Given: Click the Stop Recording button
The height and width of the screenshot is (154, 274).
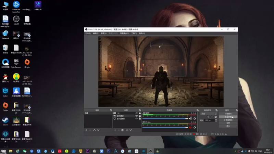Looking at the screenshot, I should click(x=228, y=117).
